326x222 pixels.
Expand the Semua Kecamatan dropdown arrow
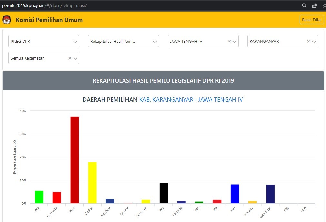(75, 58)
